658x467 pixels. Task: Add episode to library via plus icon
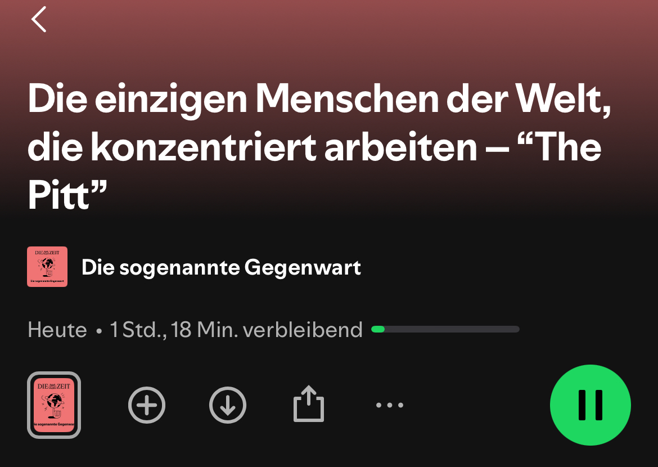coord(146,405)
